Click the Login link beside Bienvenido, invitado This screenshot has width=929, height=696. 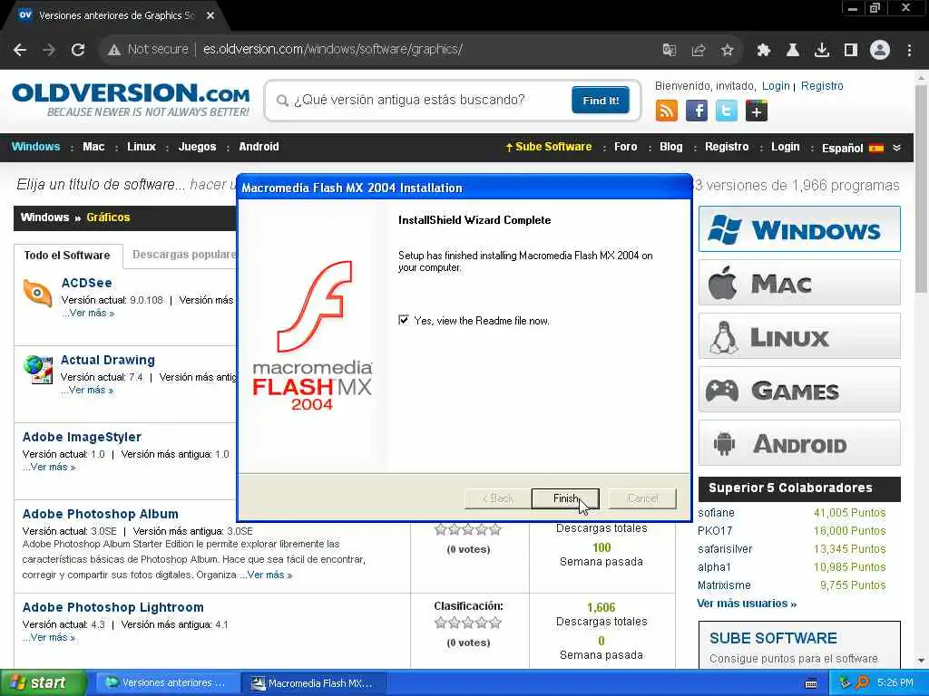pyautogui.click(x=776, y=86)
